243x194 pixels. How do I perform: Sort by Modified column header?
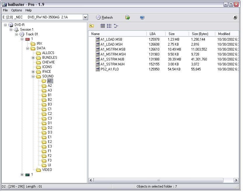click(x=227, y=34)
